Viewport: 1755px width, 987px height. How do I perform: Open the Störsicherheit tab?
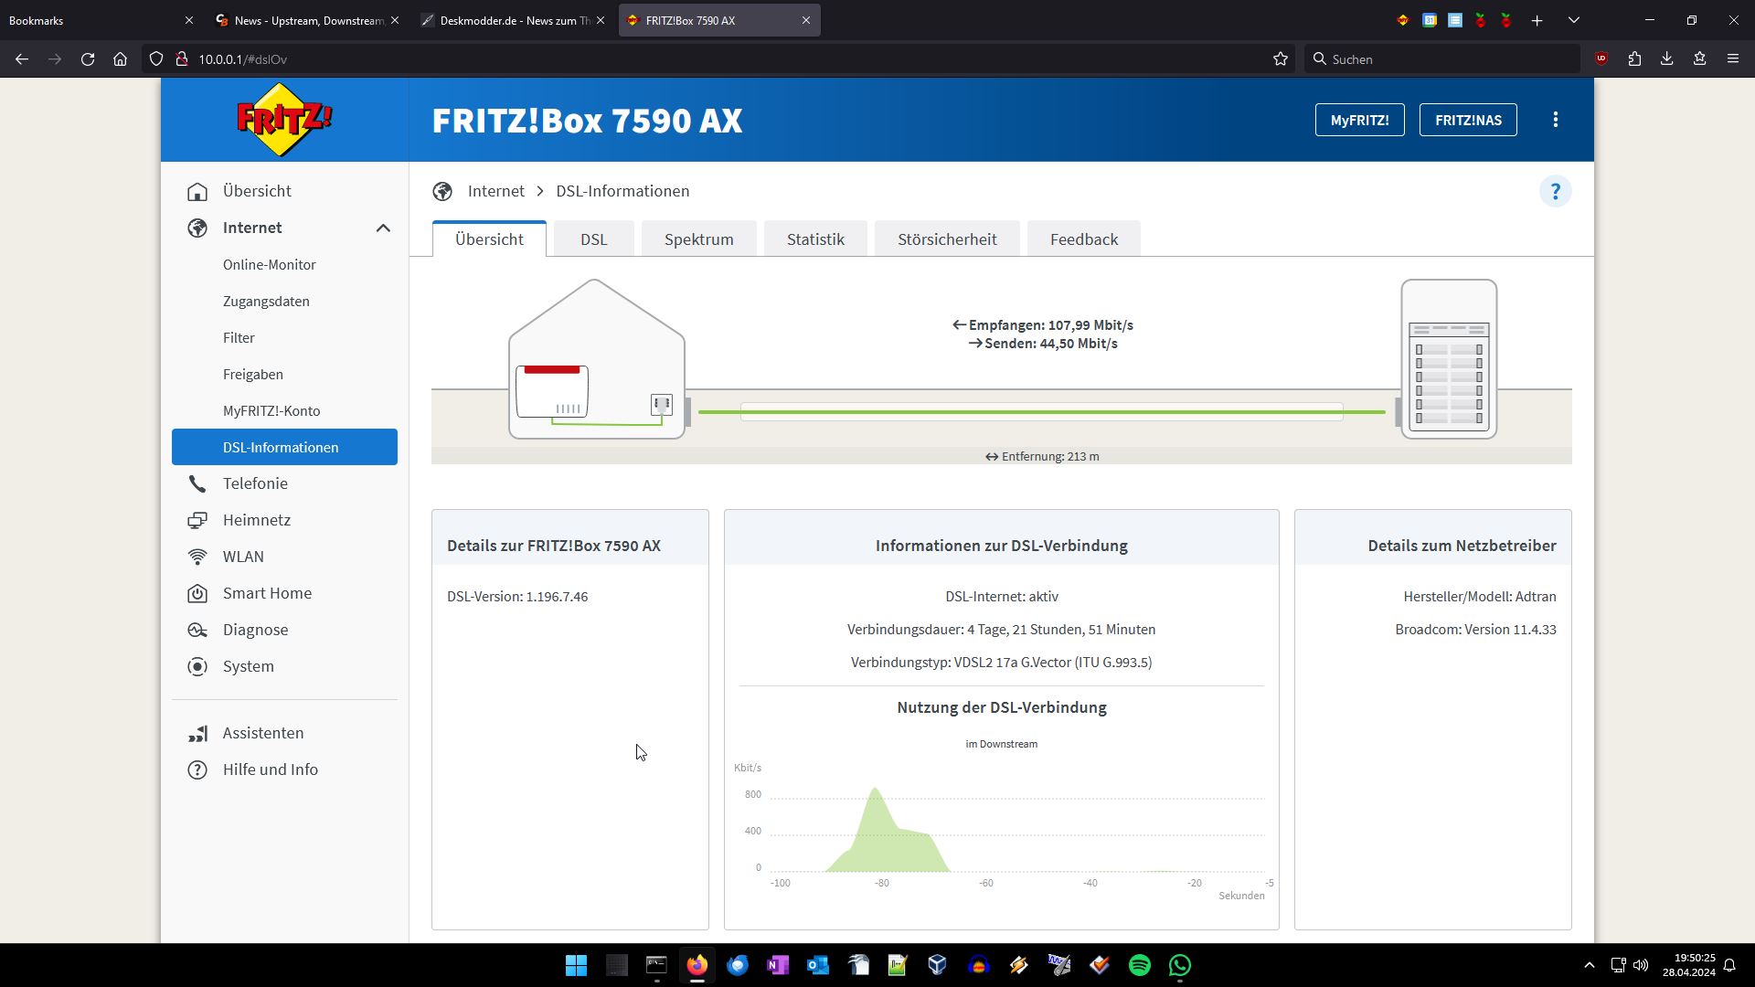pyautogui.click(x=946, y=239)
